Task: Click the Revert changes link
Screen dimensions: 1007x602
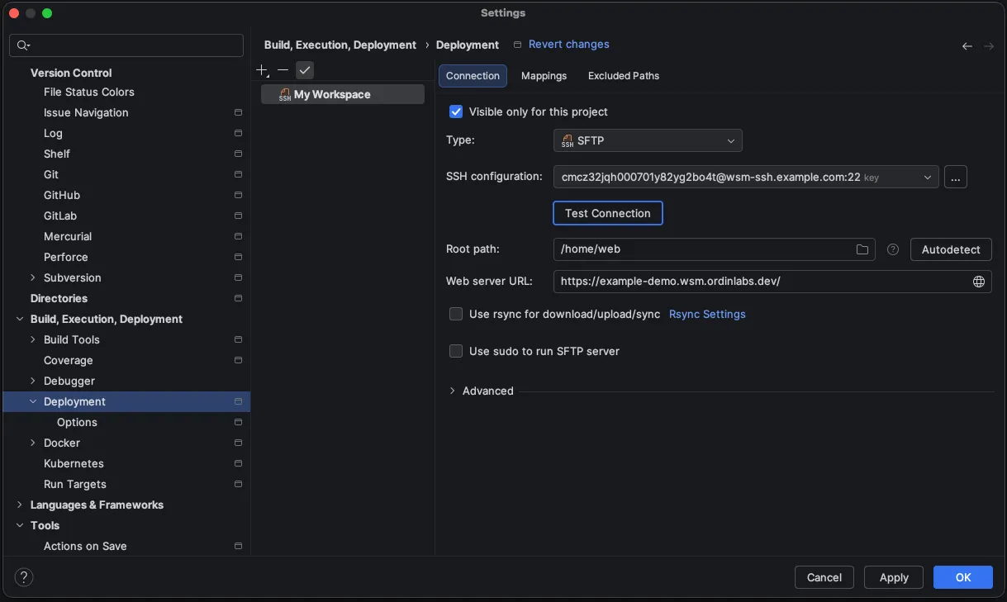Action: click(569, 45)
